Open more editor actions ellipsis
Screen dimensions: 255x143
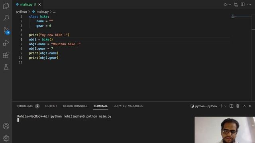249,4
